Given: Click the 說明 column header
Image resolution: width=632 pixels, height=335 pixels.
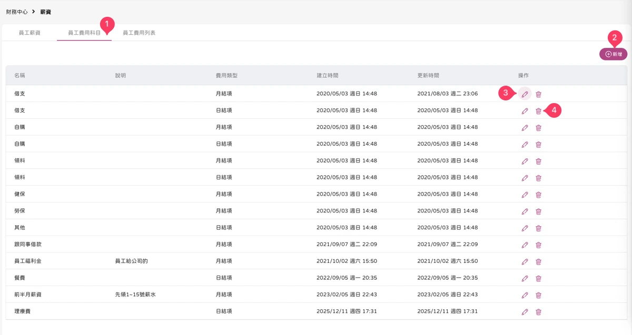Looking at the screenshot, I should click(x=121, y=76).
